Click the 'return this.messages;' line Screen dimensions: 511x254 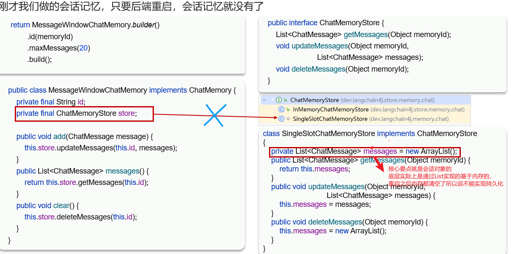click(314, 169)
